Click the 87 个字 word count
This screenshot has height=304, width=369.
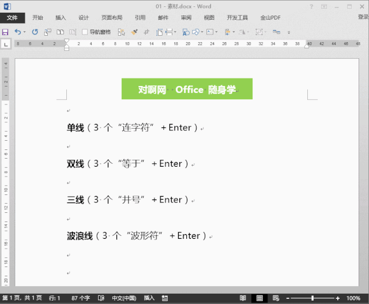[81, 298]
